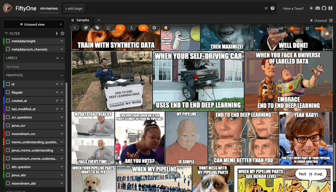Expand the last_modified_at filter chevron
The height and width of the screenshot is (192, 336).
click(x=62, y=109)
